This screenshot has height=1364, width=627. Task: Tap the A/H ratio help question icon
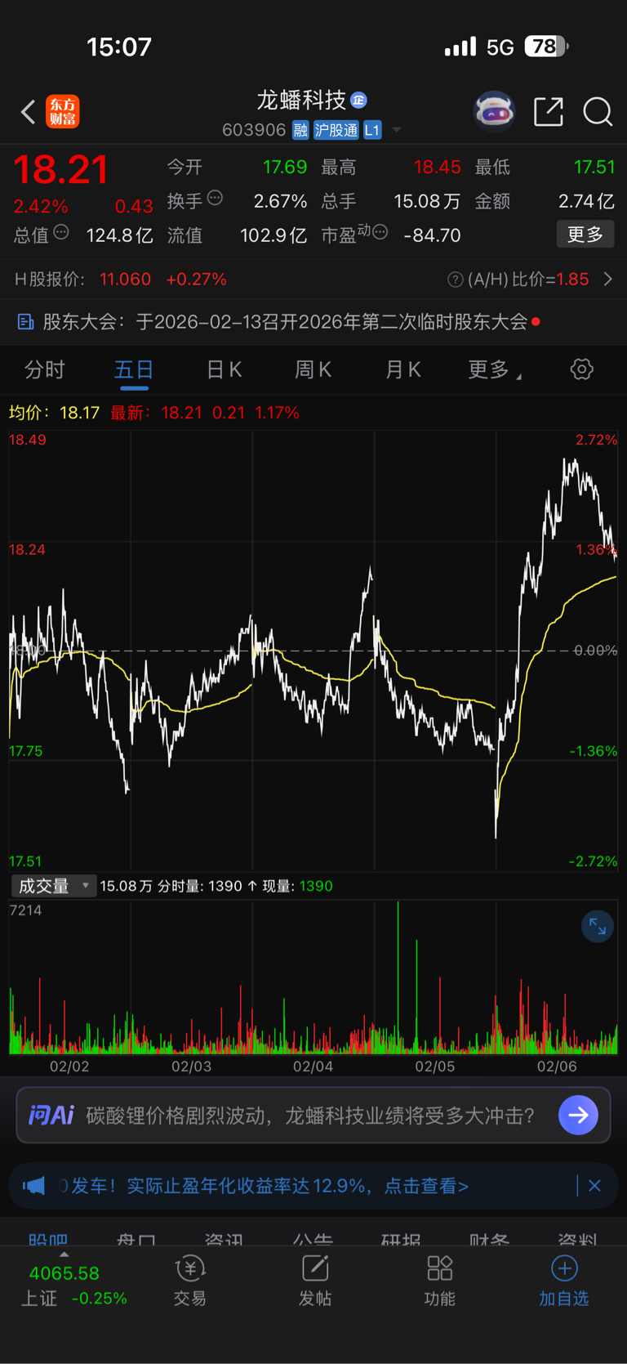[x=456, y=280]
